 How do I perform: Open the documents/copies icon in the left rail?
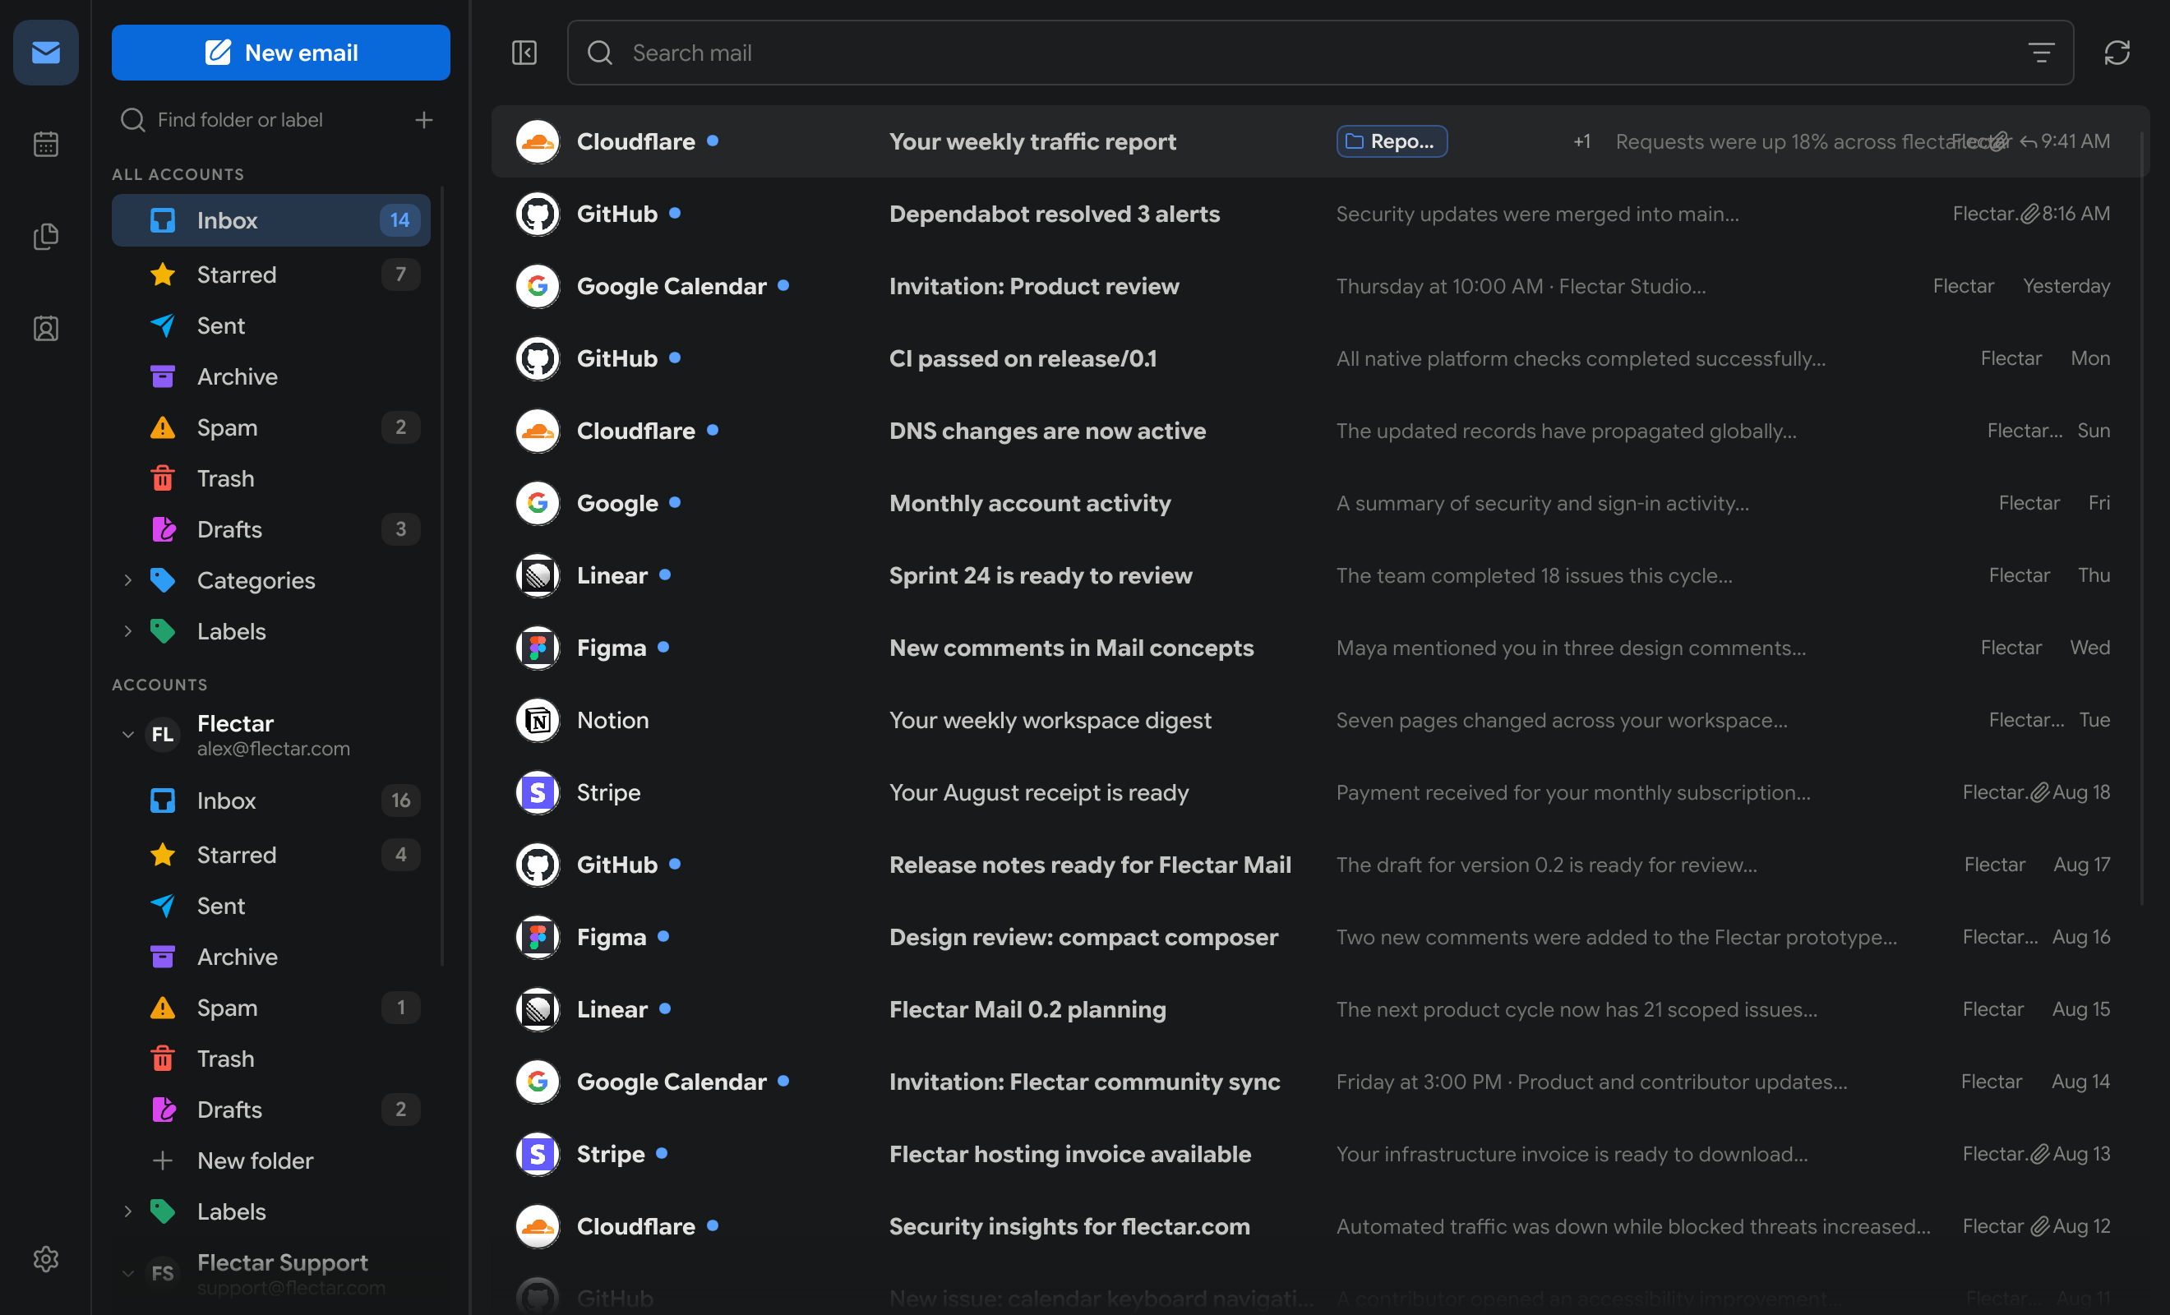46,236
